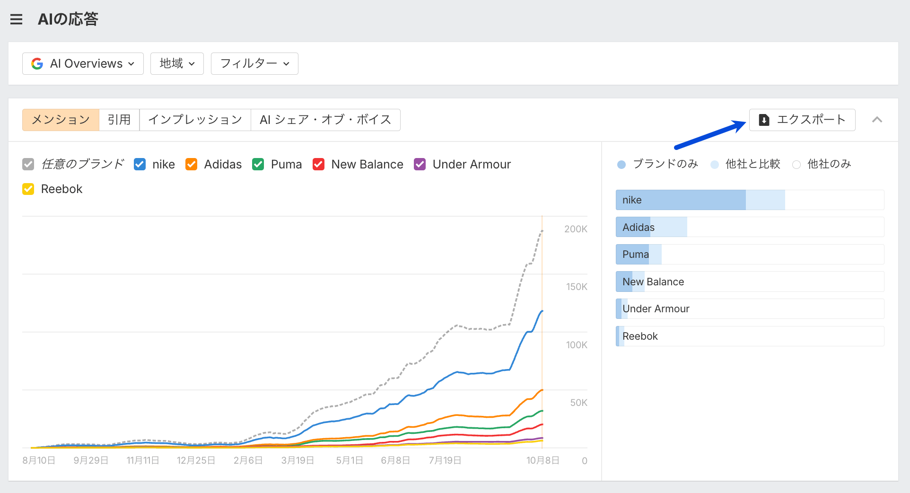Click the export download icon
Screen dimensions: 910x493
point(764,120)
